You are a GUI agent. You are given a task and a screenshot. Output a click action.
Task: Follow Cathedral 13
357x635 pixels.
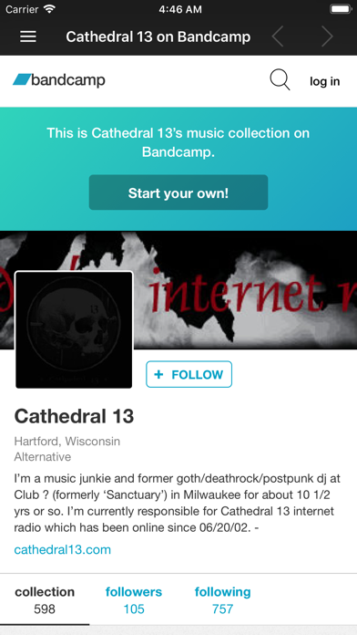click(x=189, y=374)
